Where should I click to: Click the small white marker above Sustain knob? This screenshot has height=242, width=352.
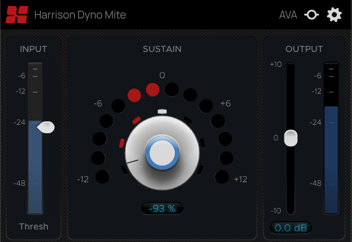pyautogui.click(x=162, y=111)
